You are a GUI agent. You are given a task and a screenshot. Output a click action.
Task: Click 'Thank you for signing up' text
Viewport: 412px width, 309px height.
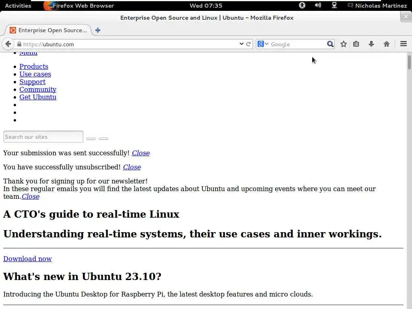click(75, 181)
